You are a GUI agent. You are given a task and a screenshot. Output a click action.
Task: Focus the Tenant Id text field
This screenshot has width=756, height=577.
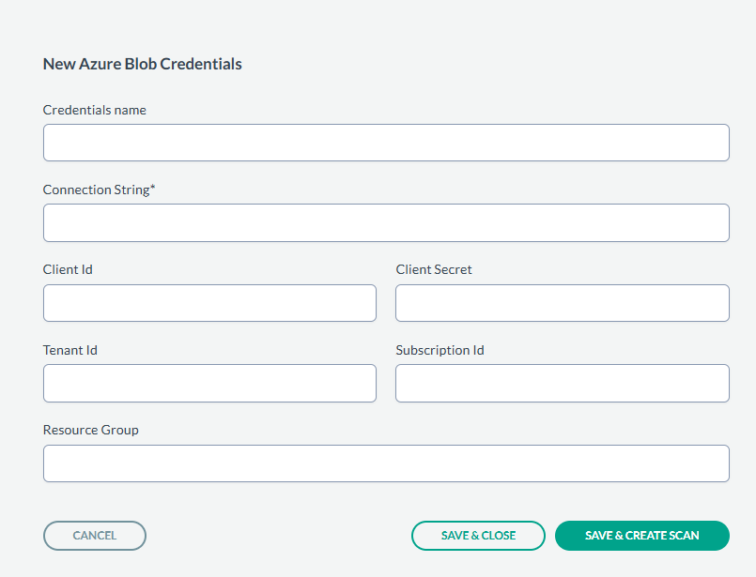pos(209,384)
